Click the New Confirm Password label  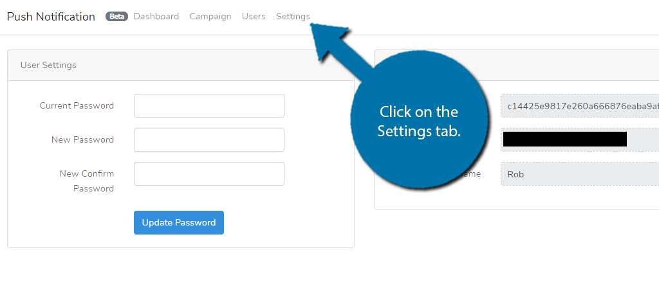coord(86,181)
